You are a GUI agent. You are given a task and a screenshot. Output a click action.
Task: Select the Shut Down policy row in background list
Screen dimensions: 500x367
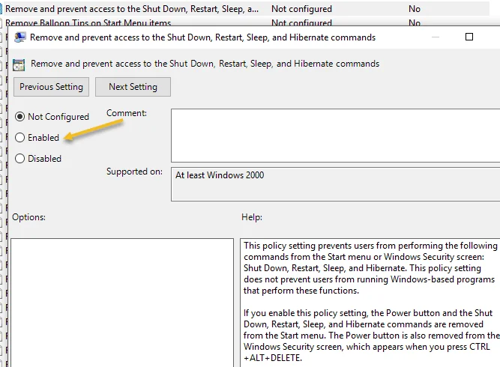coord(132,9)
